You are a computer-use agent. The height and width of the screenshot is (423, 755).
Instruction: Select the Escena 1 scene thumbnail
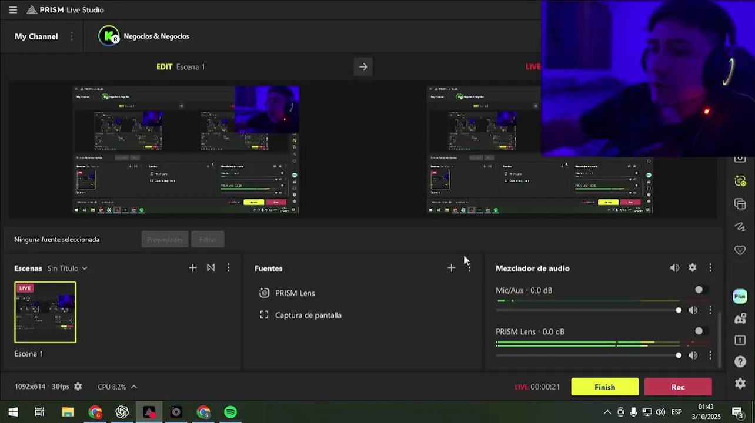(45, 313)
